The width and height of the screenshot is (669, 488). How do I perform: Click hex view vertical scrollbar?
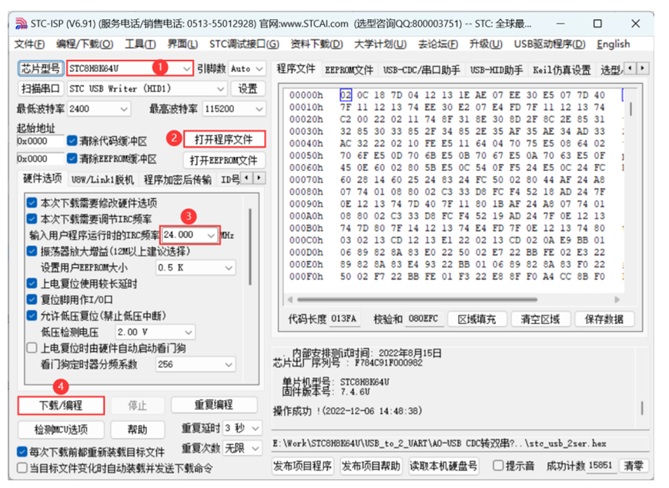[x=631, y=109]
